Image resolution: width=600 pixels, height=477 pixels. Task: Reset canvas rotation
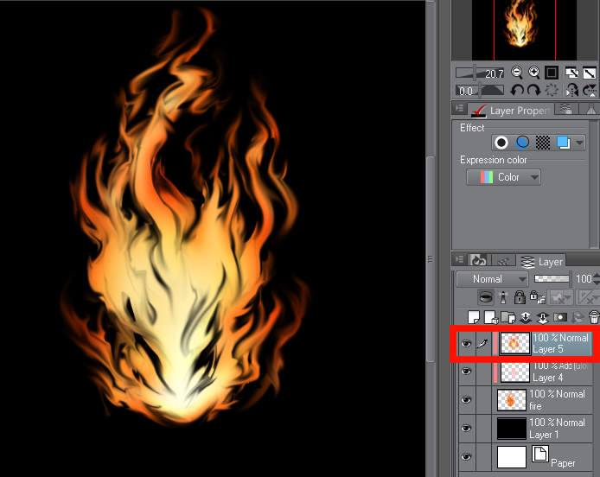click(x=552, y=90)
